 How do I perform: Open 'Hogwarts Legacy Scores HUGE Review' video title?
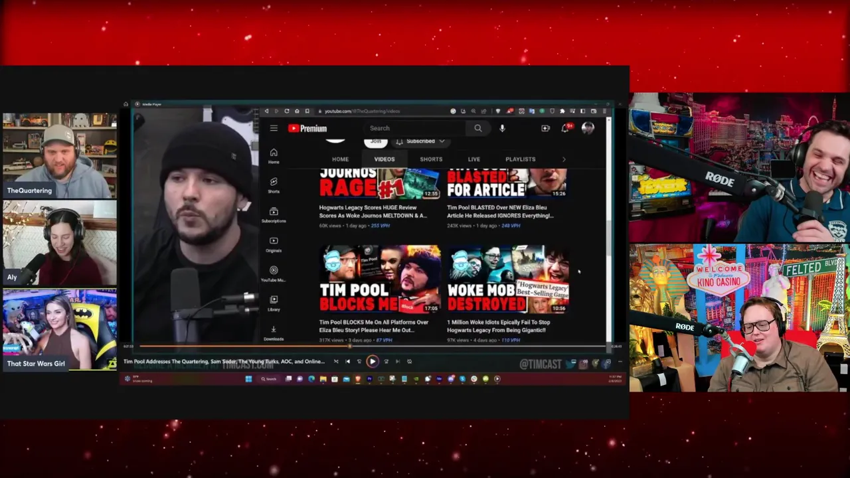coord(373,211)
